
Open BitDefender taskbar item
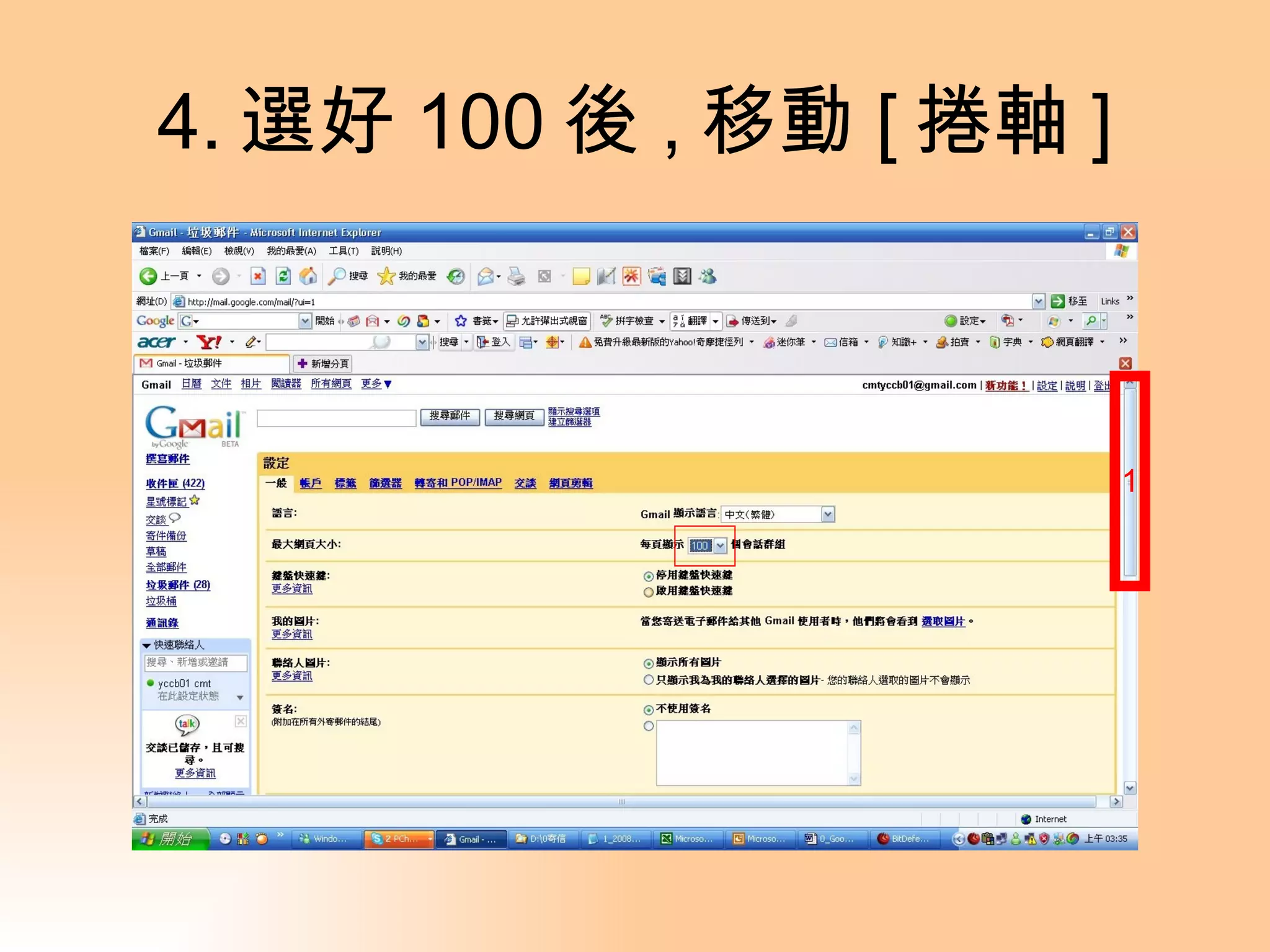[x=904, y=839]
